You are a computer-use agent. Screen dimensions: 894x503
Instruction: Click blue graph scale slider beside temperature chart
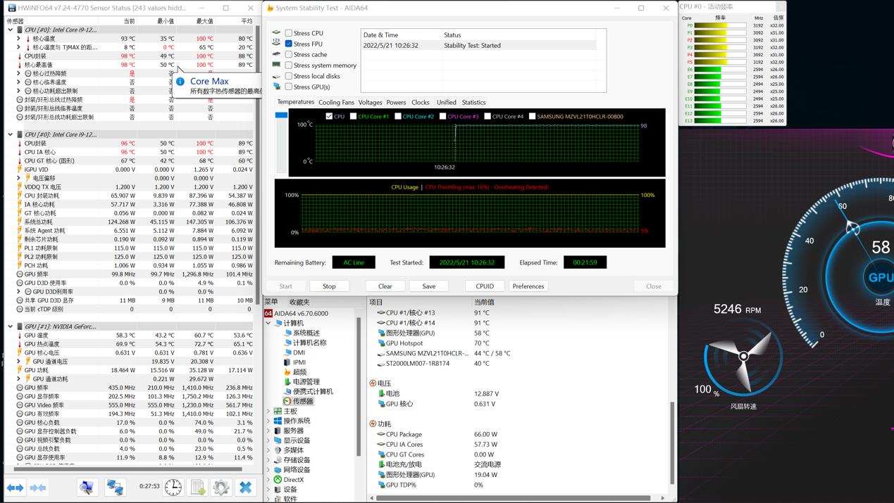point(281,115)
